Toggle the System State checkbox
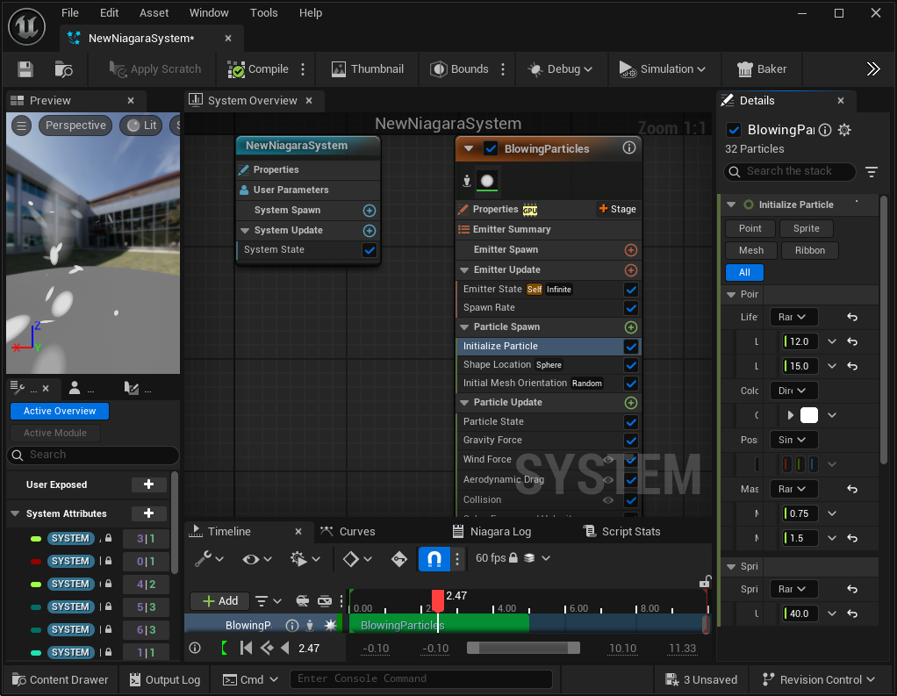 pos(370,250)
